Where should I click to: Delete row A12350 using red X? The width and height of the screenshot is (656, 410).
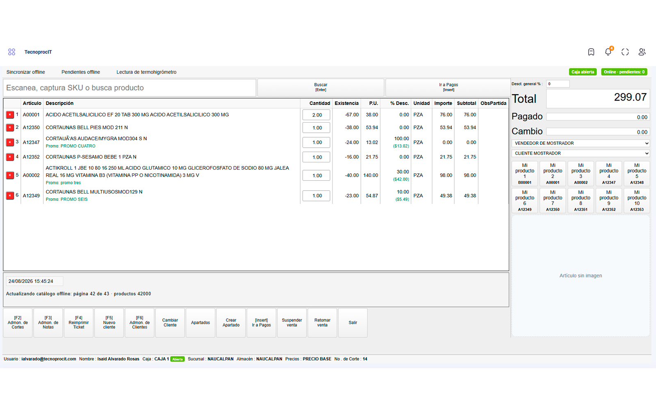10,128
